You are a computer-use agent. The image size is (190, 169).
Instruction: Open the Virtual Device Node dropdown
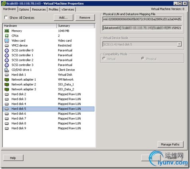(x=179, y=44)
